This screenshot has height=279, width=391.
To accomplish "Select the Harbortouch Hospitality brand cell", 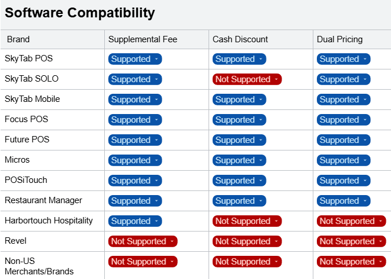I will [49, 221].
